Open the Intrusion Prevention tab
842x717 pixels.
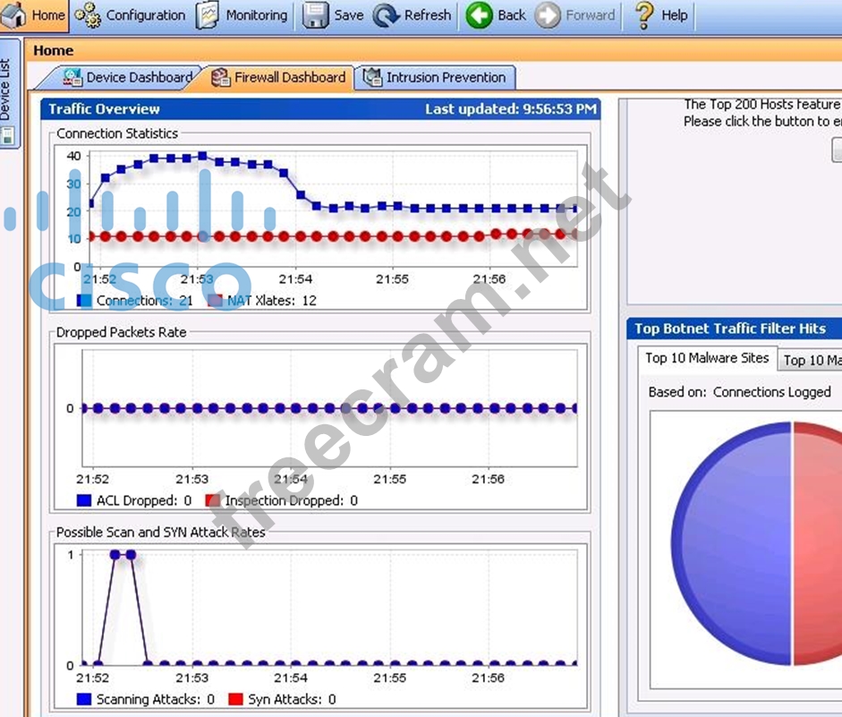click(436, 78)
